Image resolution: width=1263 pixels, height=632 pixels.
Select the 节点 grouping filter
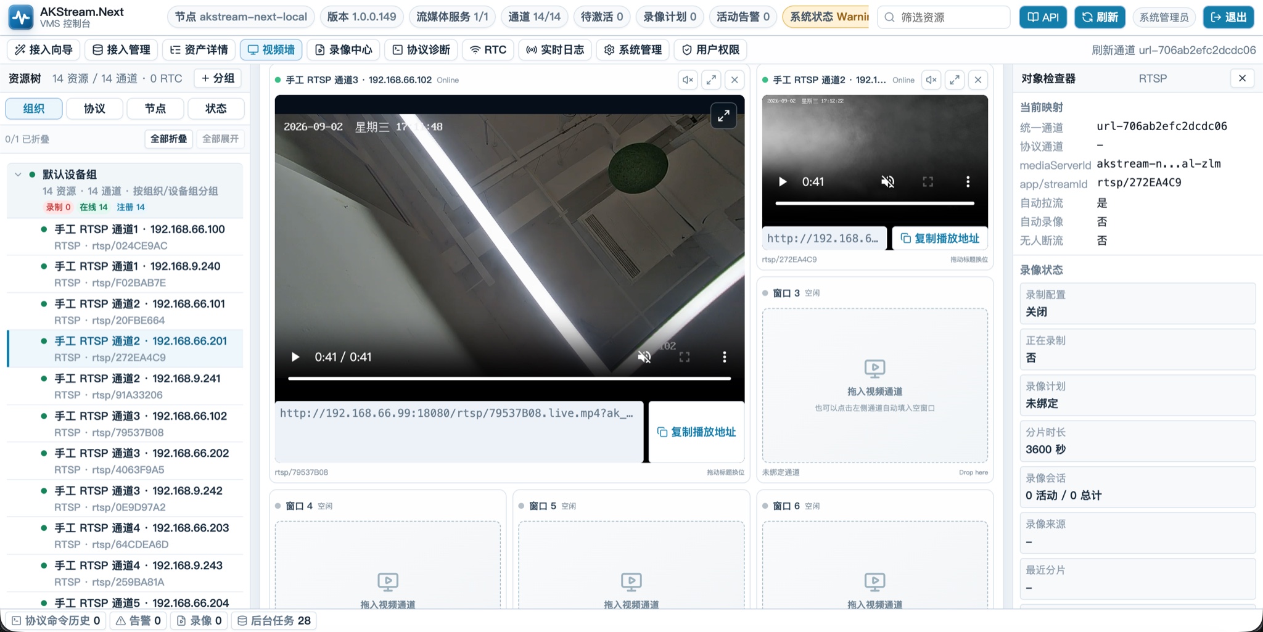(155, 109)
